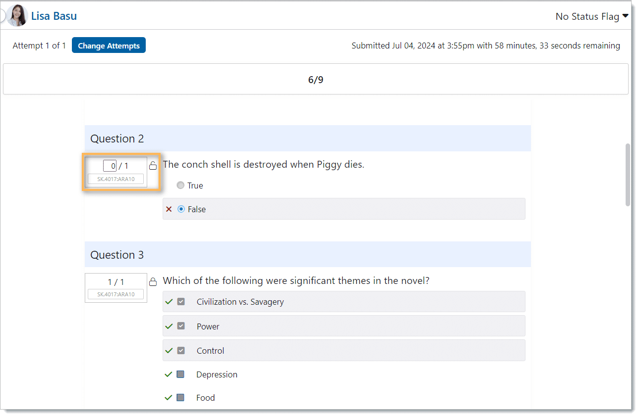Open the No Status Flag dropdown
The width and height of the screenshot is (639, 417).
(591, 16)
